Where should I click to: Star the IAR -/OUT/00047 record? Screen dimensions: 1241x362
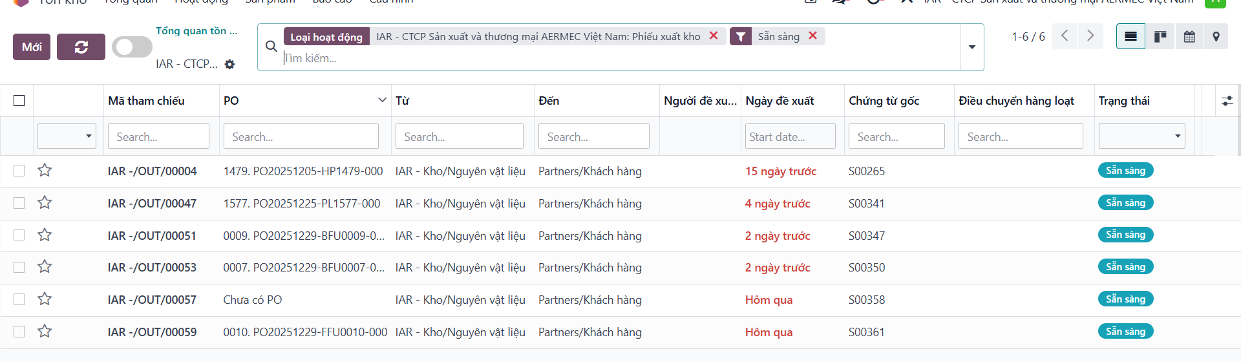(x=45, y=203)
